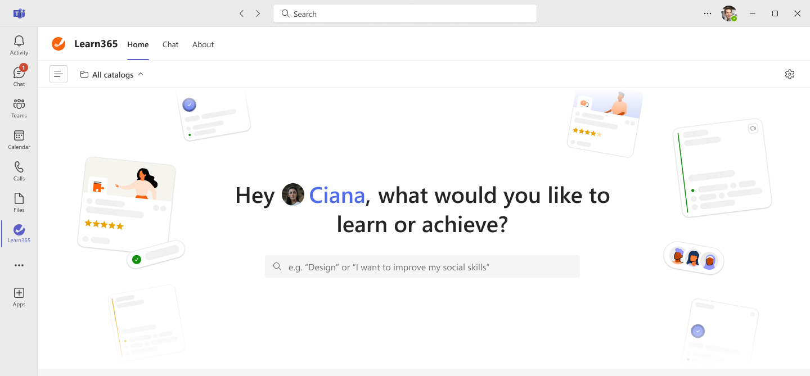The image size is (810, 376).
Task: Open Settings and more ellipsis in title bar
Action: (x=708, y=13)
